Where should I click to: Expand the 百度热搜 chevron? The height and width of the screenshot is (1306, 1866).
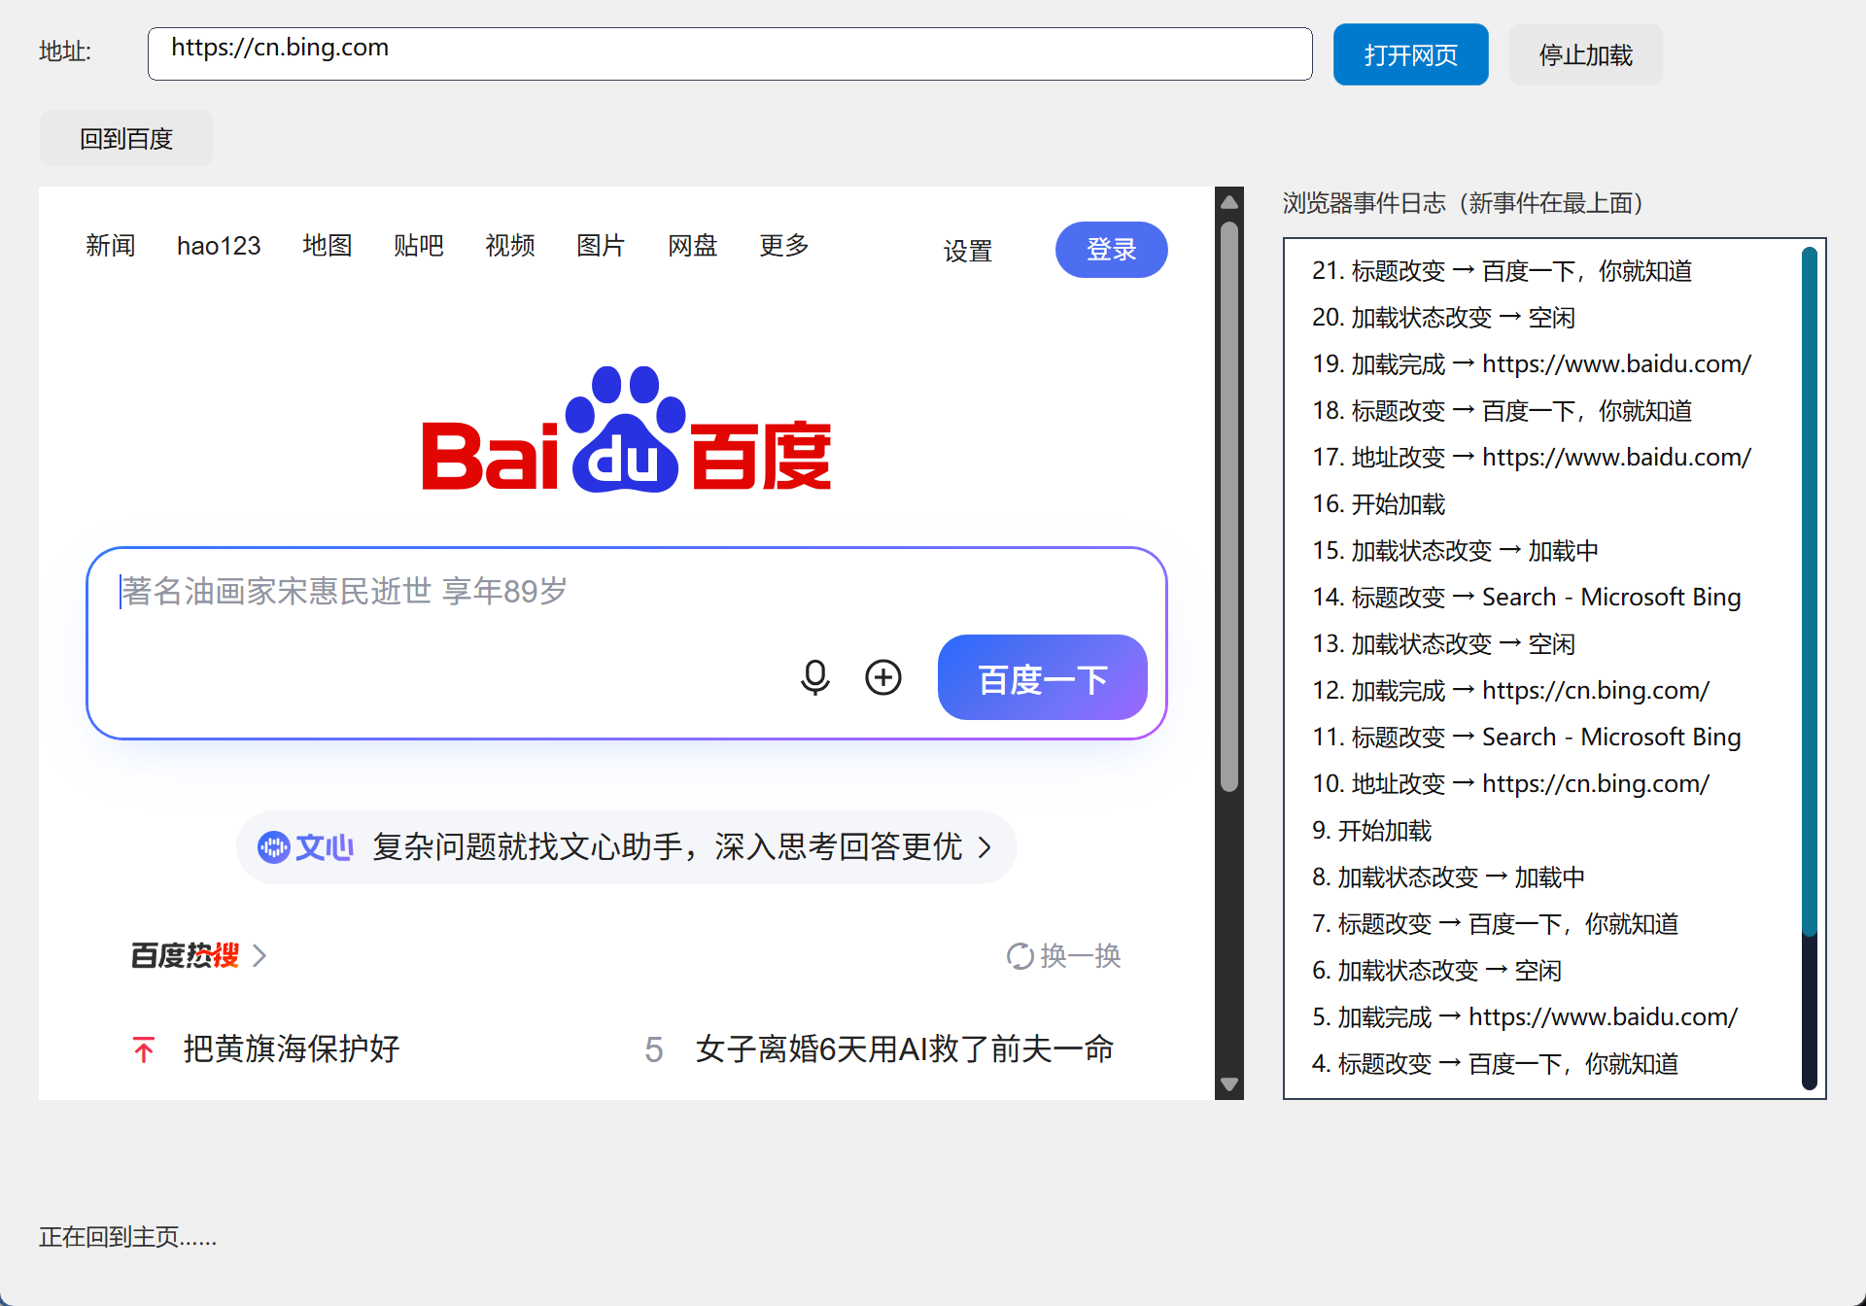coord(259,956)
